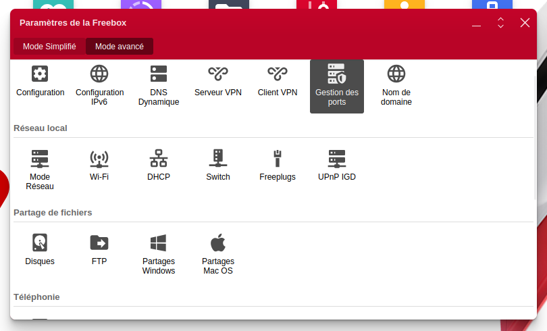
Task: Open Mode Réseau settings
Action: [40, 170]
